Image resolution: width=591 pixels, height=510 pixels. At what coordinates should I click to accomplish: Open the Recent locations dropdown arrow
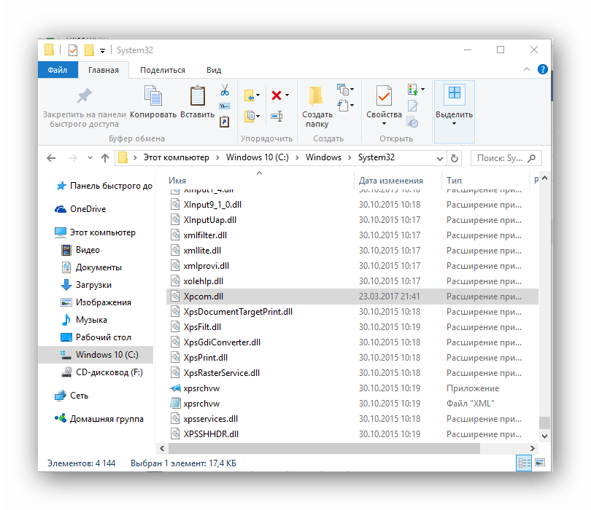pyautogui.click(x=90, y=158)
